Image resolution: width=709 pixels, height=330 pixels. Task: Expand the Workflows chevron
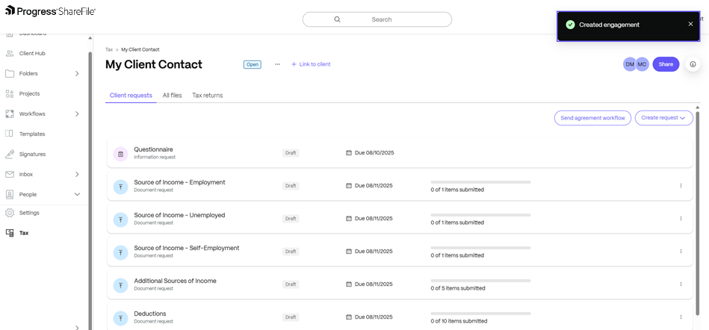point(77,114)
